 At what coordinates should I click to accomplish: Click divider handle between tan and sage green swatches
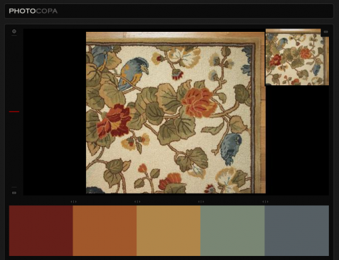(x=201, y=202)
